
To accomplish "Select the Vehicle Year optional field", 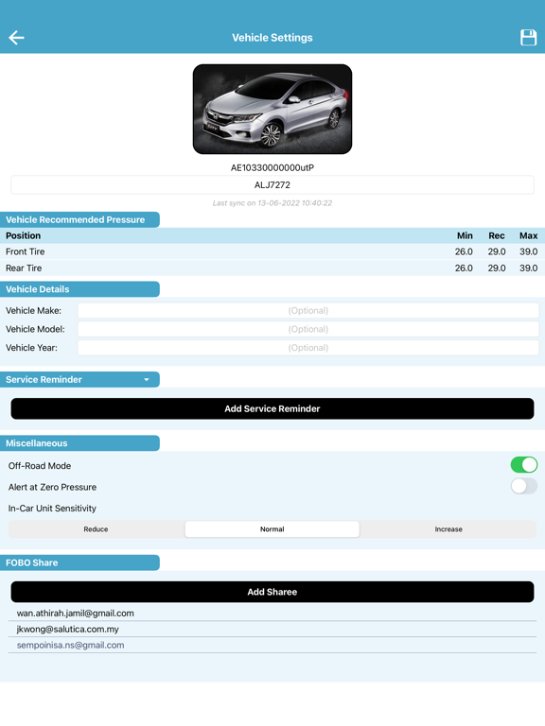I will (308, 348).
